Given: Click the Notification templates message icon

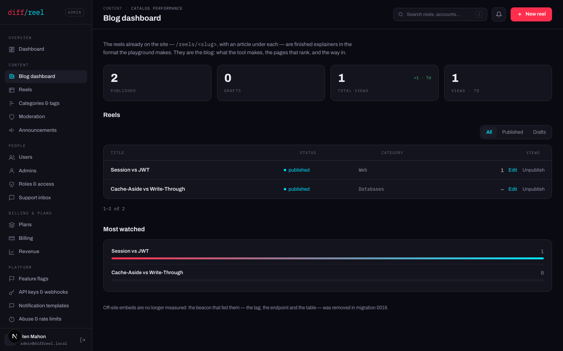Looking at the screenshot, I should pos(12,306).
